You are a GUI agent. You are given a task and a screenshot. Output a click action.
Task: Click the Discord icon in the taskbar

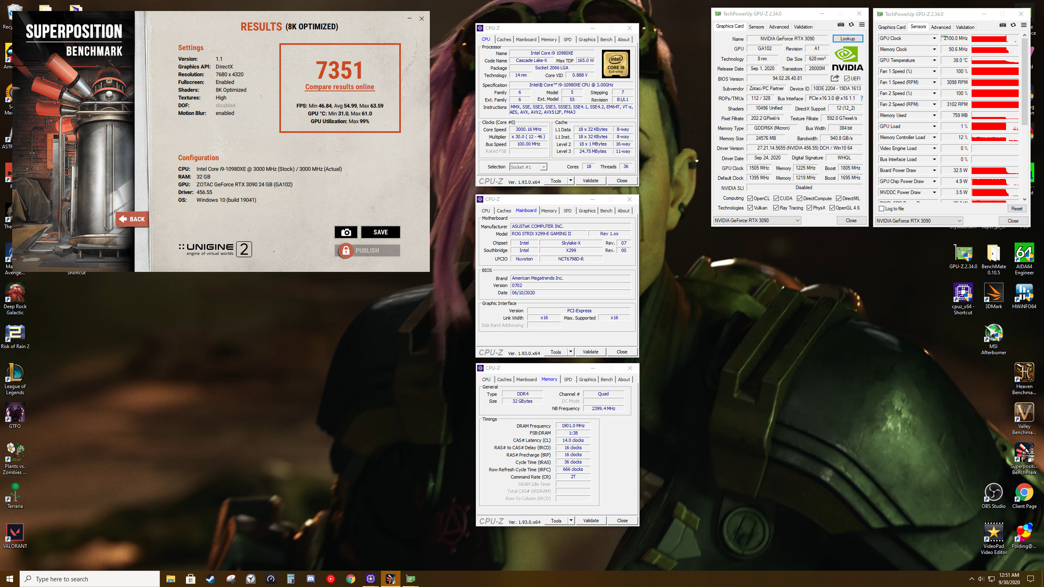[310, 579]
